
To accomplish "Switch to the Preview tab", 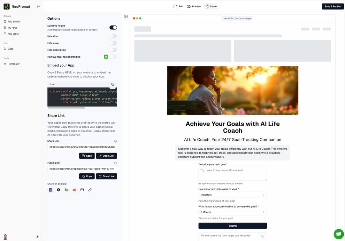I will [x=194, y=7].
